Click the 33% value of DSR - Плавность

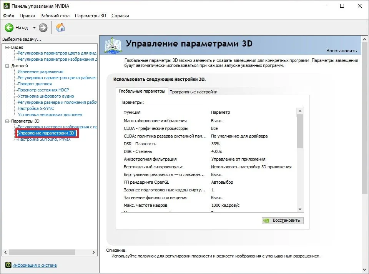pyautogui.click(x=216, y=144)
